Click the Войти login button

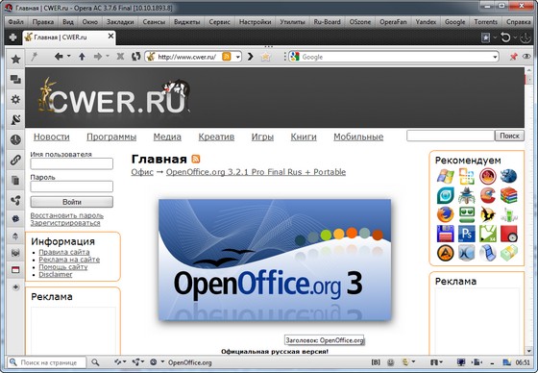[x=72, y=202]
